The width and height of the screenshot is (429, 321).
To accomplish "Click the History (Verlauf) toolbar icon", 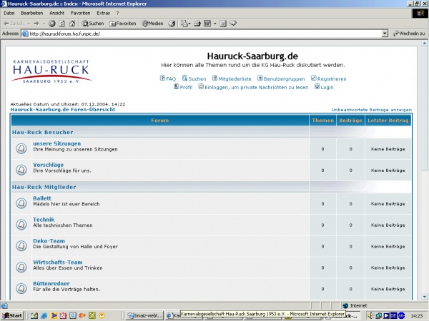I will (172, 24).
